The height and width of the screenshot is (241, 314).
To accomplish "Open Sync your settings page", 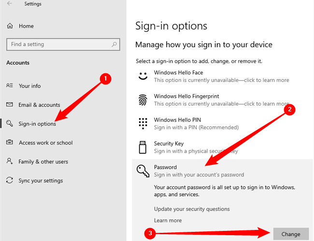I will [x=41, y=181].
